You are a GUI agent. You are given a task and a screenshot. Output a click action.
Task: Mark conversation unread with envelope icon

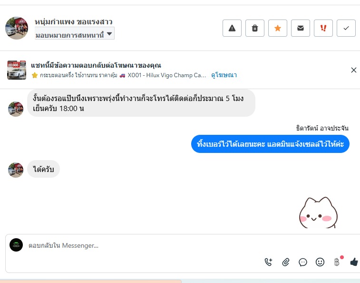[x=301, y=29]
